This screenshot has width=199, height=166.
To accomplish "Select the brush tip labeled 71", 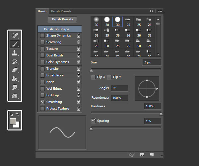I will click(150, 43).
